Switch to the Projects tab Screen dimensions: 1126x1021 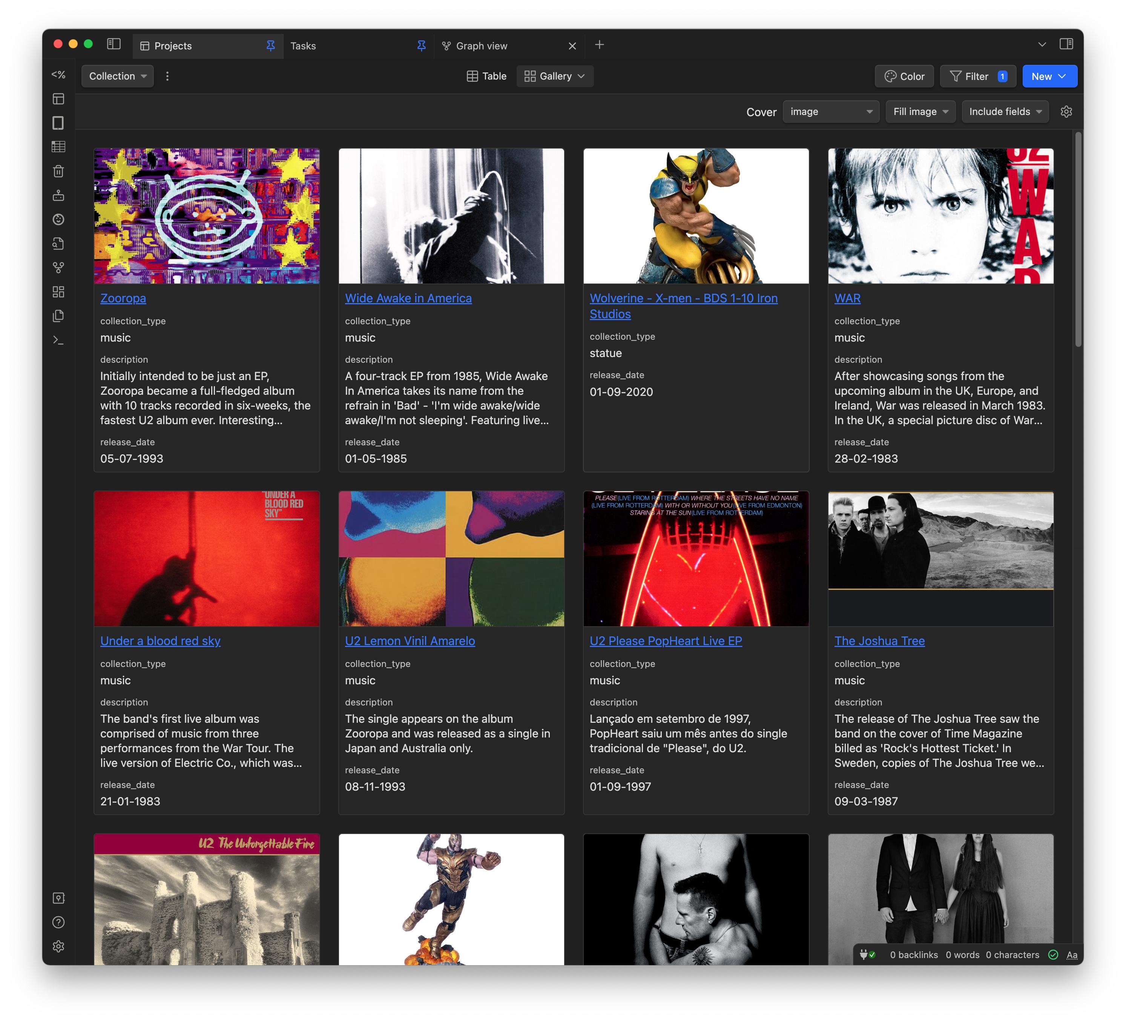pos(208,46)
